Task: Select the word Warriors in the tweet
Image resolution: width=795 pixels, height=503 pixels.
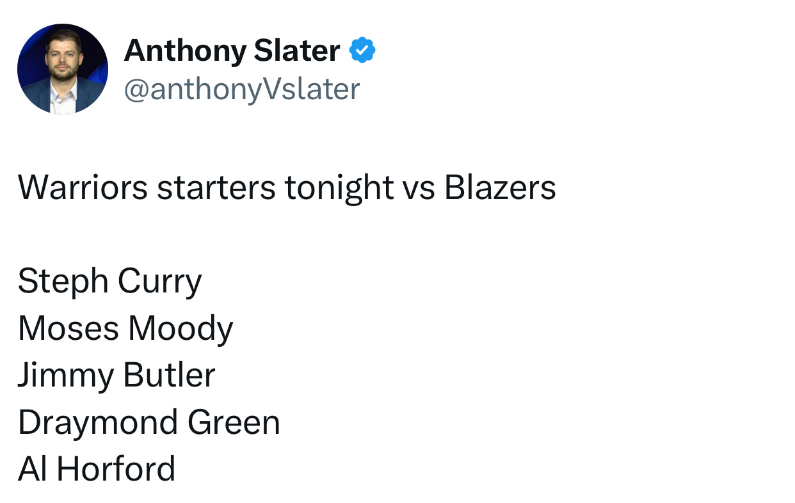Action: click(83, 188)
